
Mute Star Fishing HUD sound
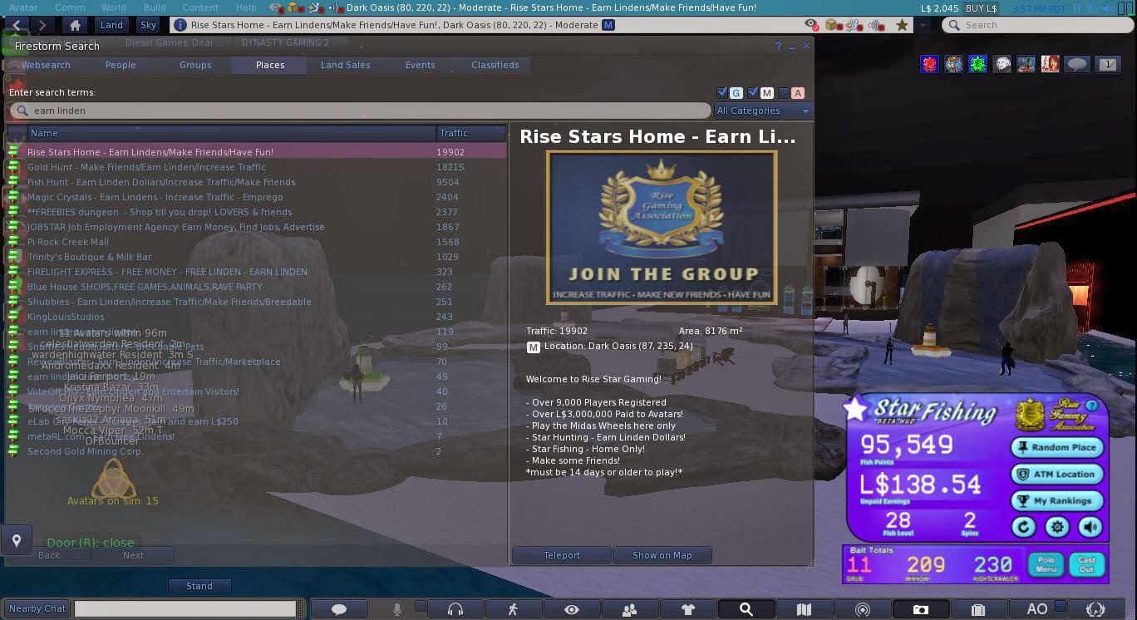tap(1090, 526)
